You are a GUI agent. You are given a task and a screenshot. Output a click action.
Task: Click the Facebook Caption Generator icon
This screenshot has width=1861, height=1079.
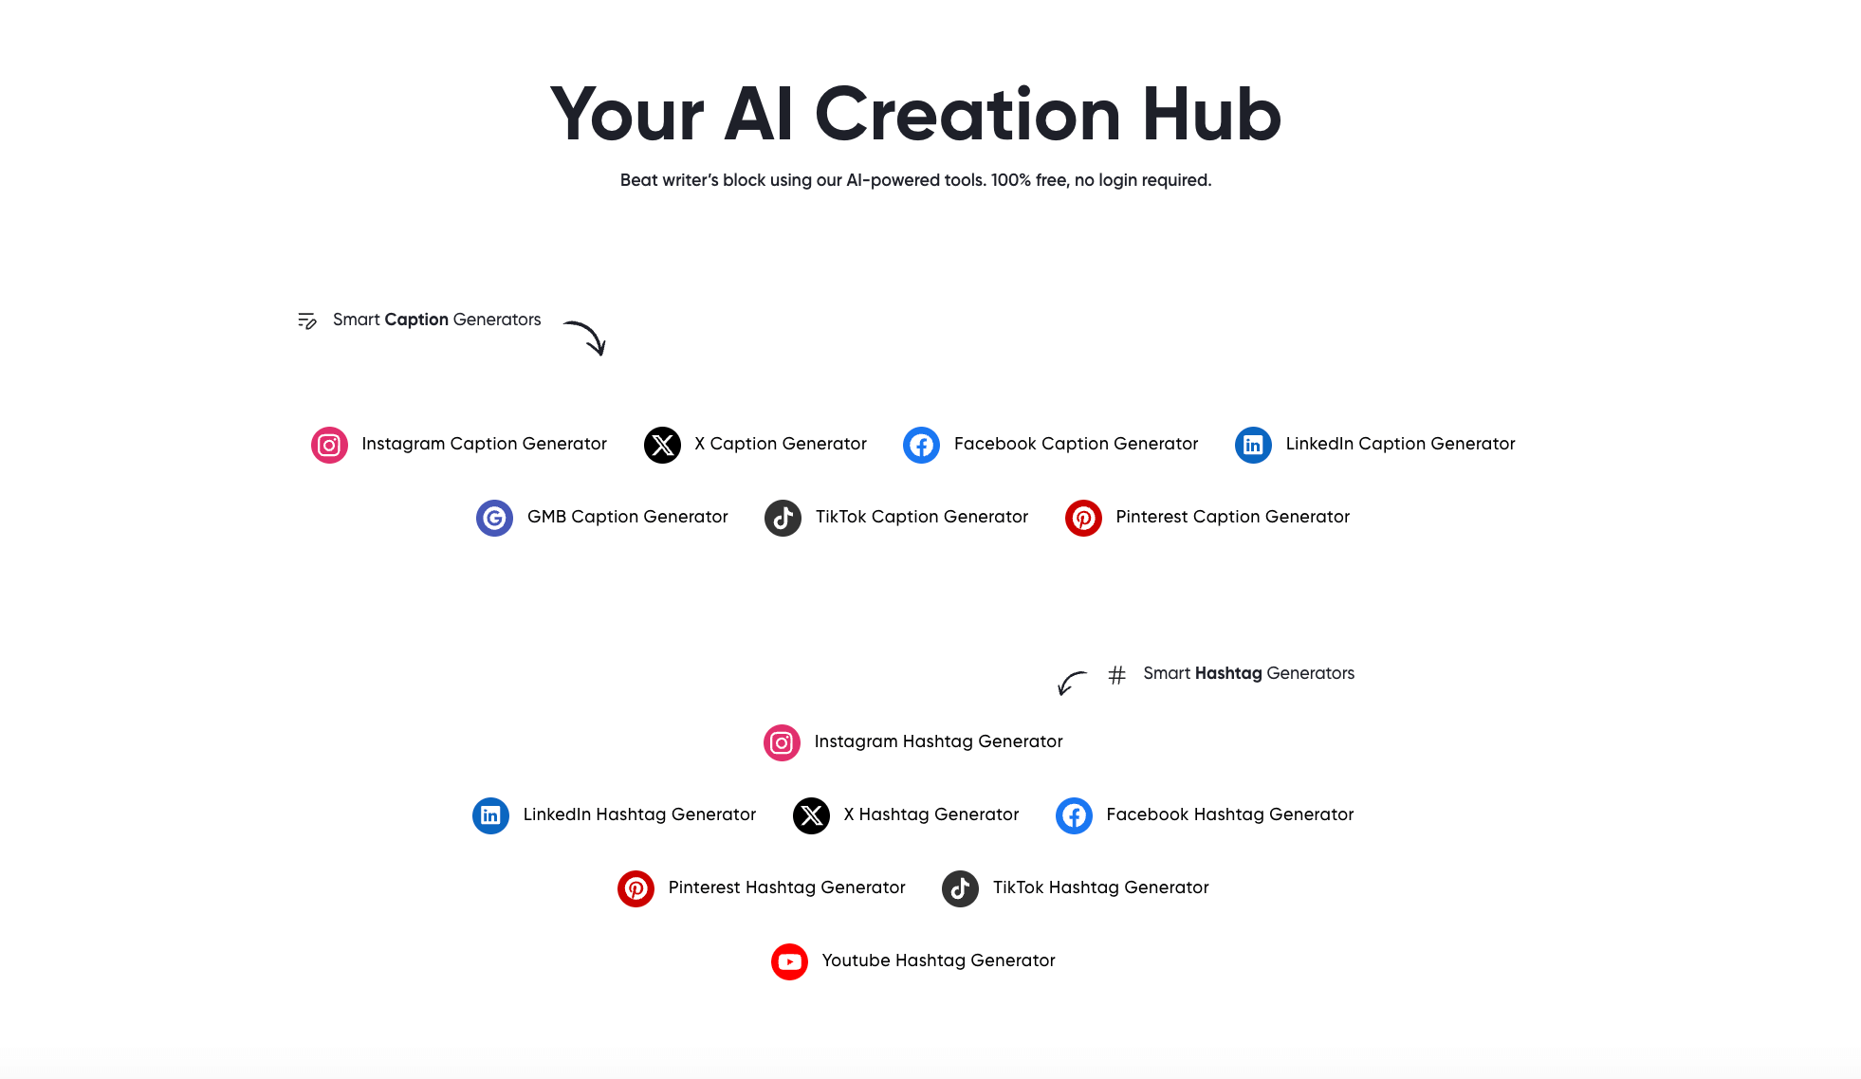922,445
